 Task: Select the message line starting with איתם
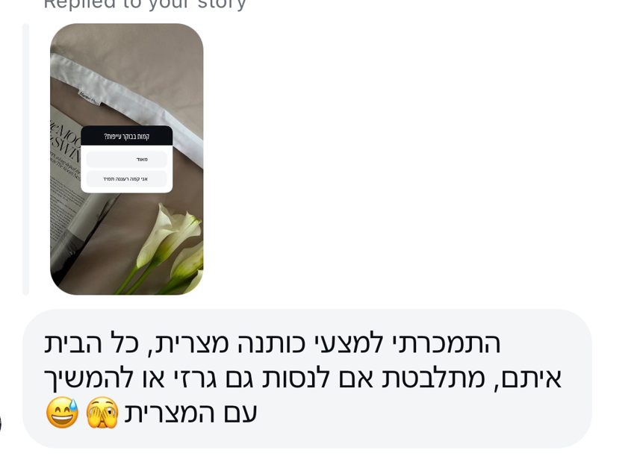pyautogui.click(x=302, y=378)
